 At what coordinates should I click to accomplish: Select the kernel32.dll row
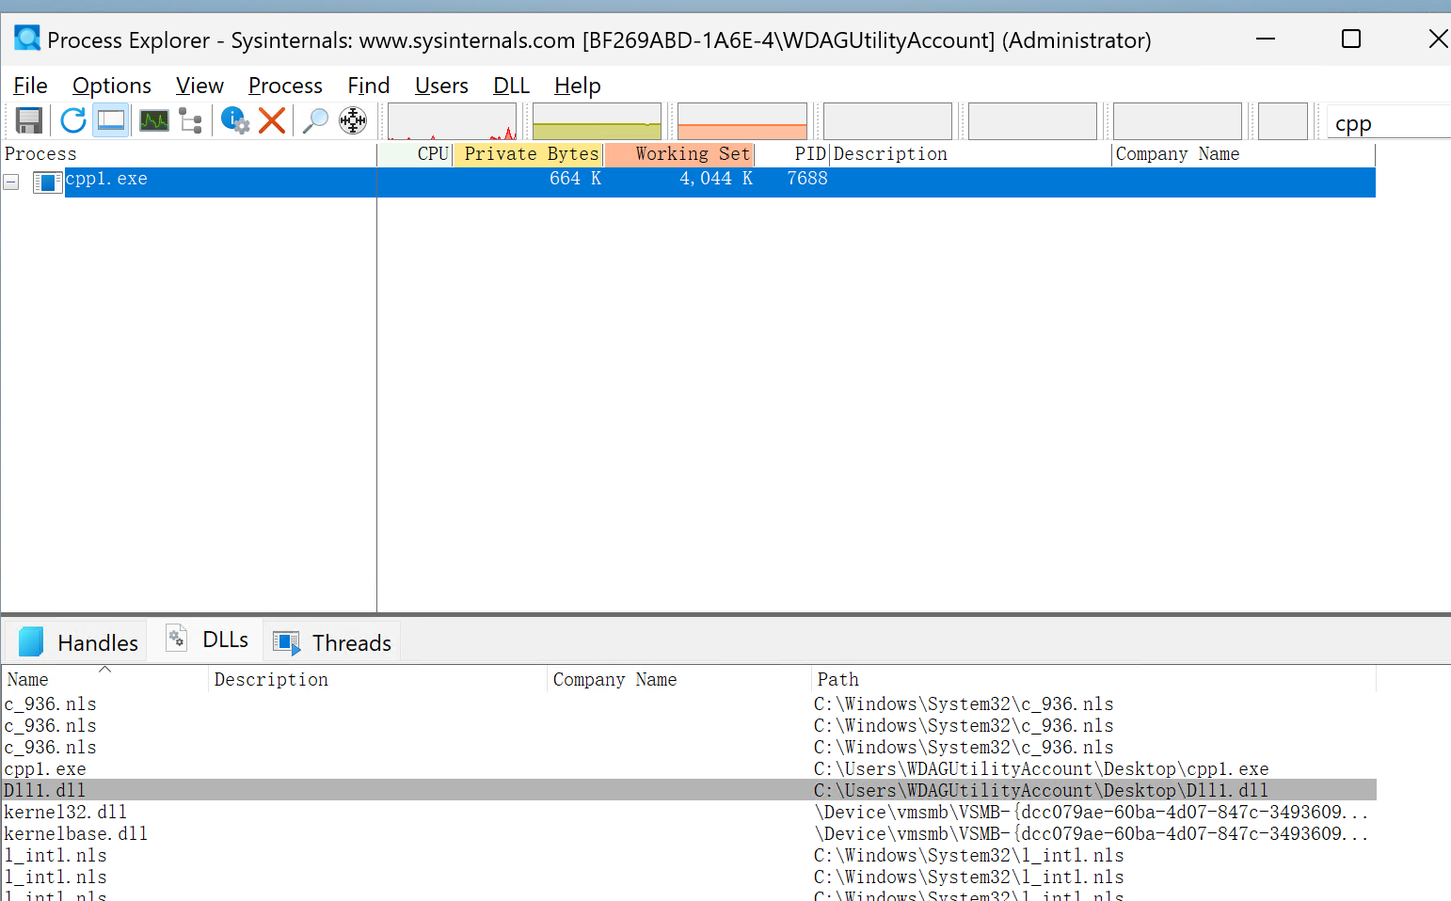[x=689, y=812]
